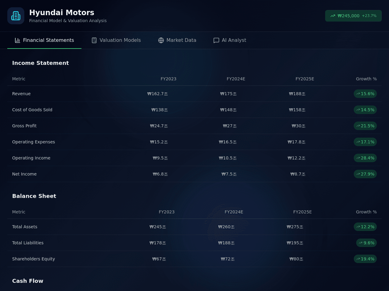This screenshot has width=389, height=291.
Task: Click the Cost of Goods Sold FY2023 value ₩138조
Action: point(160,110)
